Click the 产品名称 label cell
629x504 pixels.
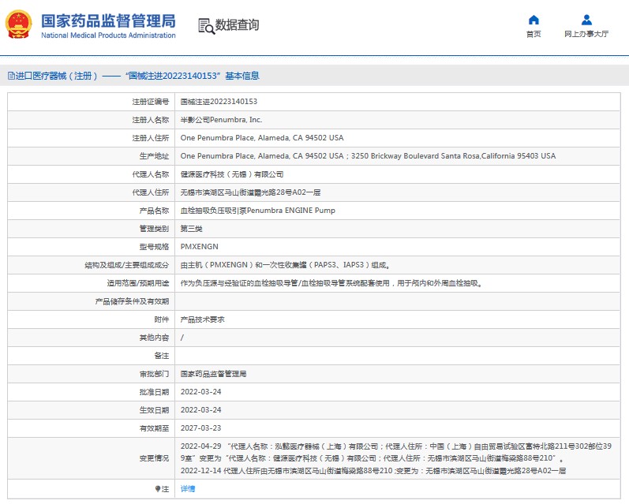coord(91,211)
